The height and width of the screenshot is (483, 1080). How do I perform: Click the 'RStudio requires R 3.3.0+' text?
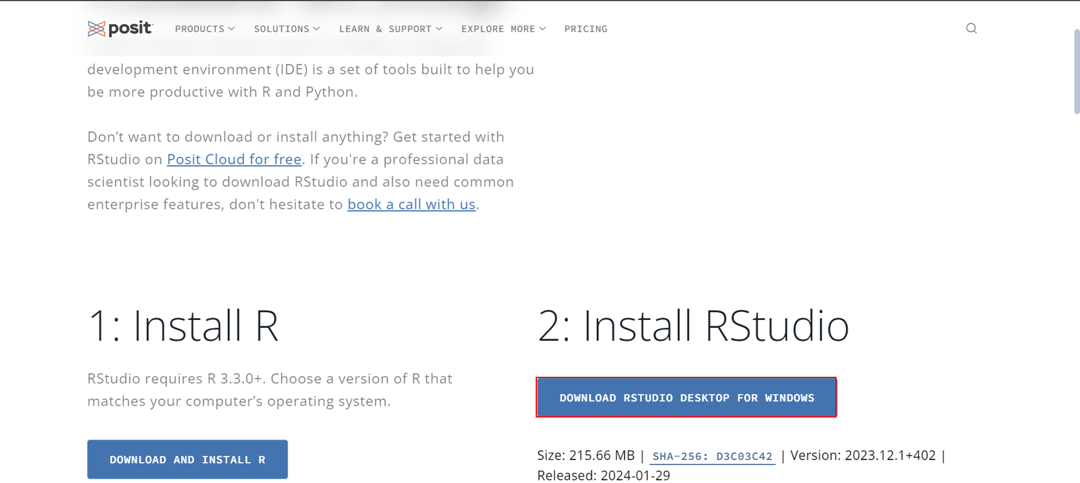tap(175, 379)
